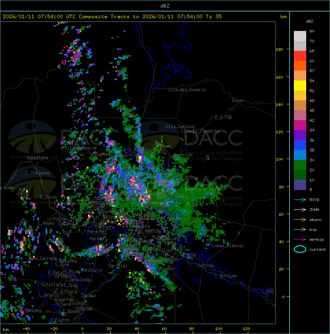The image size is (330, 334).
Task: Click the 'Clla.SanJose' map label
Action: click(180, 126)
